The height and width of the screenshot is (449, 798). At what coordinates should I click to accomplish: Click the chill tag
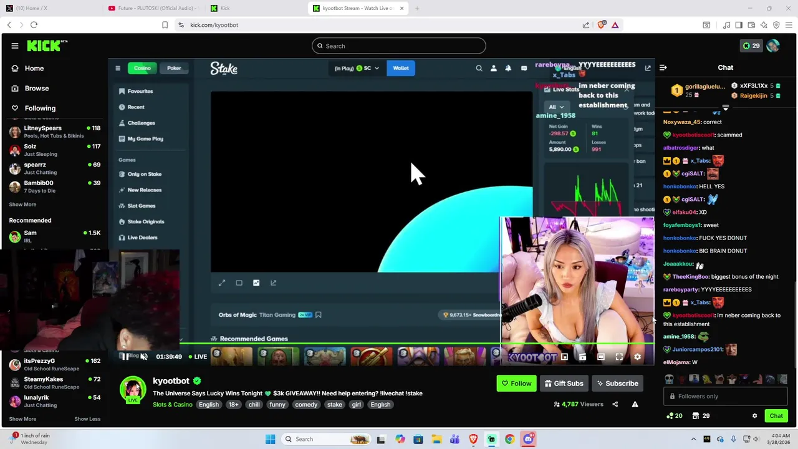pyautogui.click(x=254, y=405)
